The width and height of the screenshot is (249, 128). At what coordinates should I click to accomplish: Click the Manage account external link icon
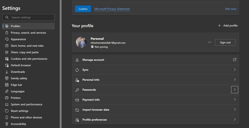[235, 60]
